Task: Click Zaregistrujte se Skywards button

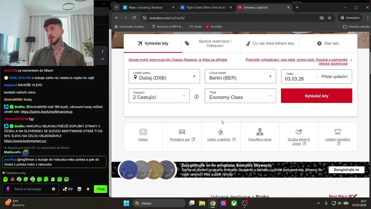Action: (346, 170)
